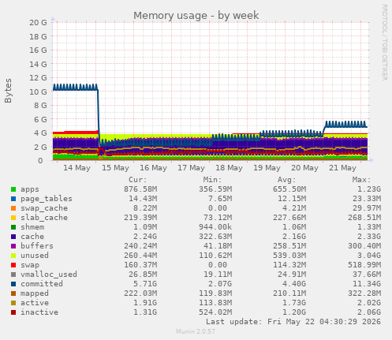Screen dimensions: 392x340
Task: Select the 'inactive' legend label
Action: click(39, 312)
